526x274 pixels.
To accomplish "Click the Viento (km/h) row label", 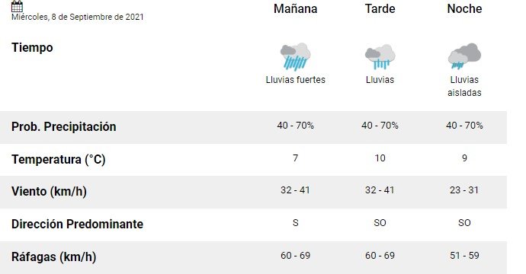I will [x=49, y=192].
